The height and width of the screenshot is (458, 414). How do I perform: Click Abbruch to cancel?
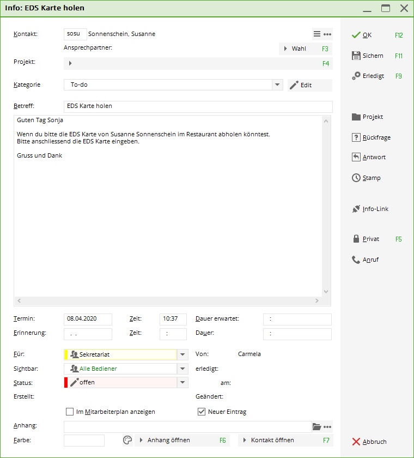click(x=369, y=442)
